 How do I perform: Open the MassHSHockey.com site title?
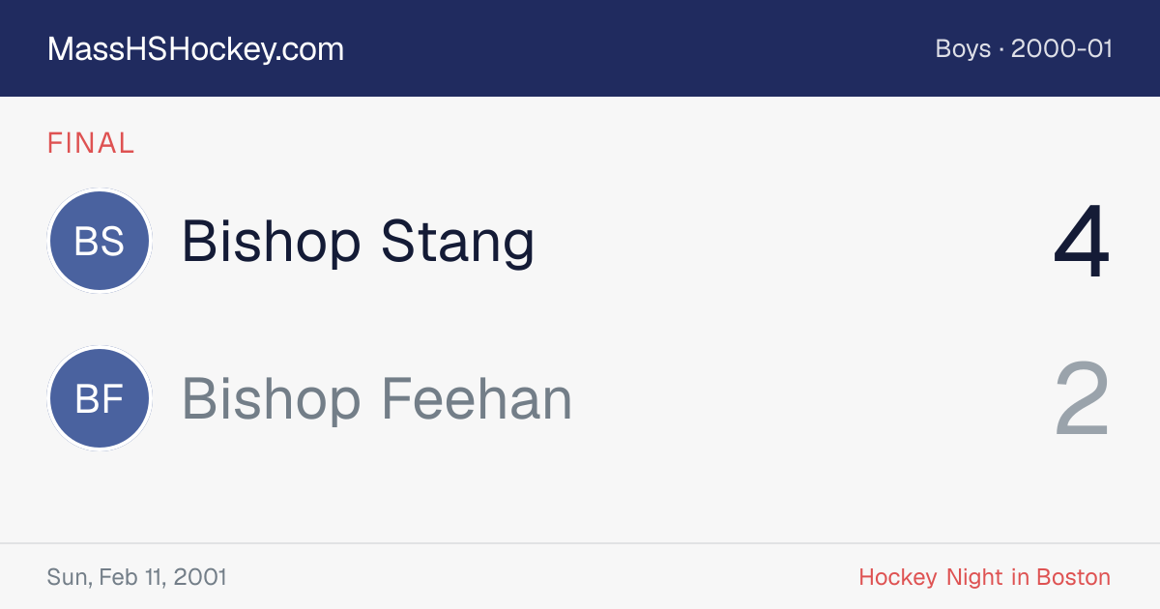pyautogui.click(x=195, y=49)
